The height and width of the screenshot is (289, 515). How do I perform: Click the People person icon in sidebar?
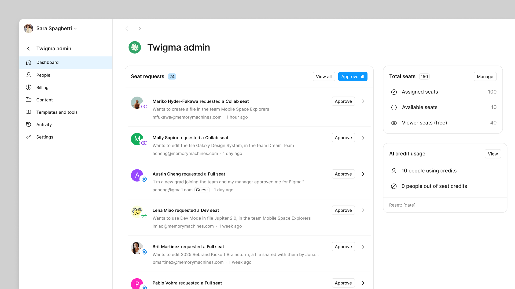(29, 75)
